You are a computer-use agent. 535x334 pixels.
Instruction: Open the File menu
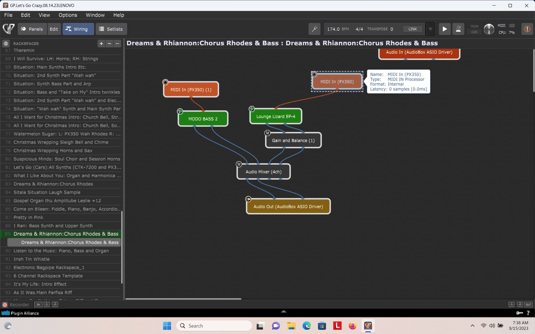click(x=8, y=15)
